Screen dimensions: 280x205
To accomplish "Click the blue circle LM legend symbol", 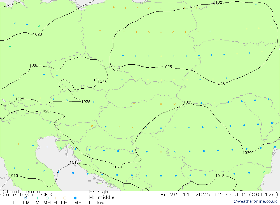I will point(25,198).
